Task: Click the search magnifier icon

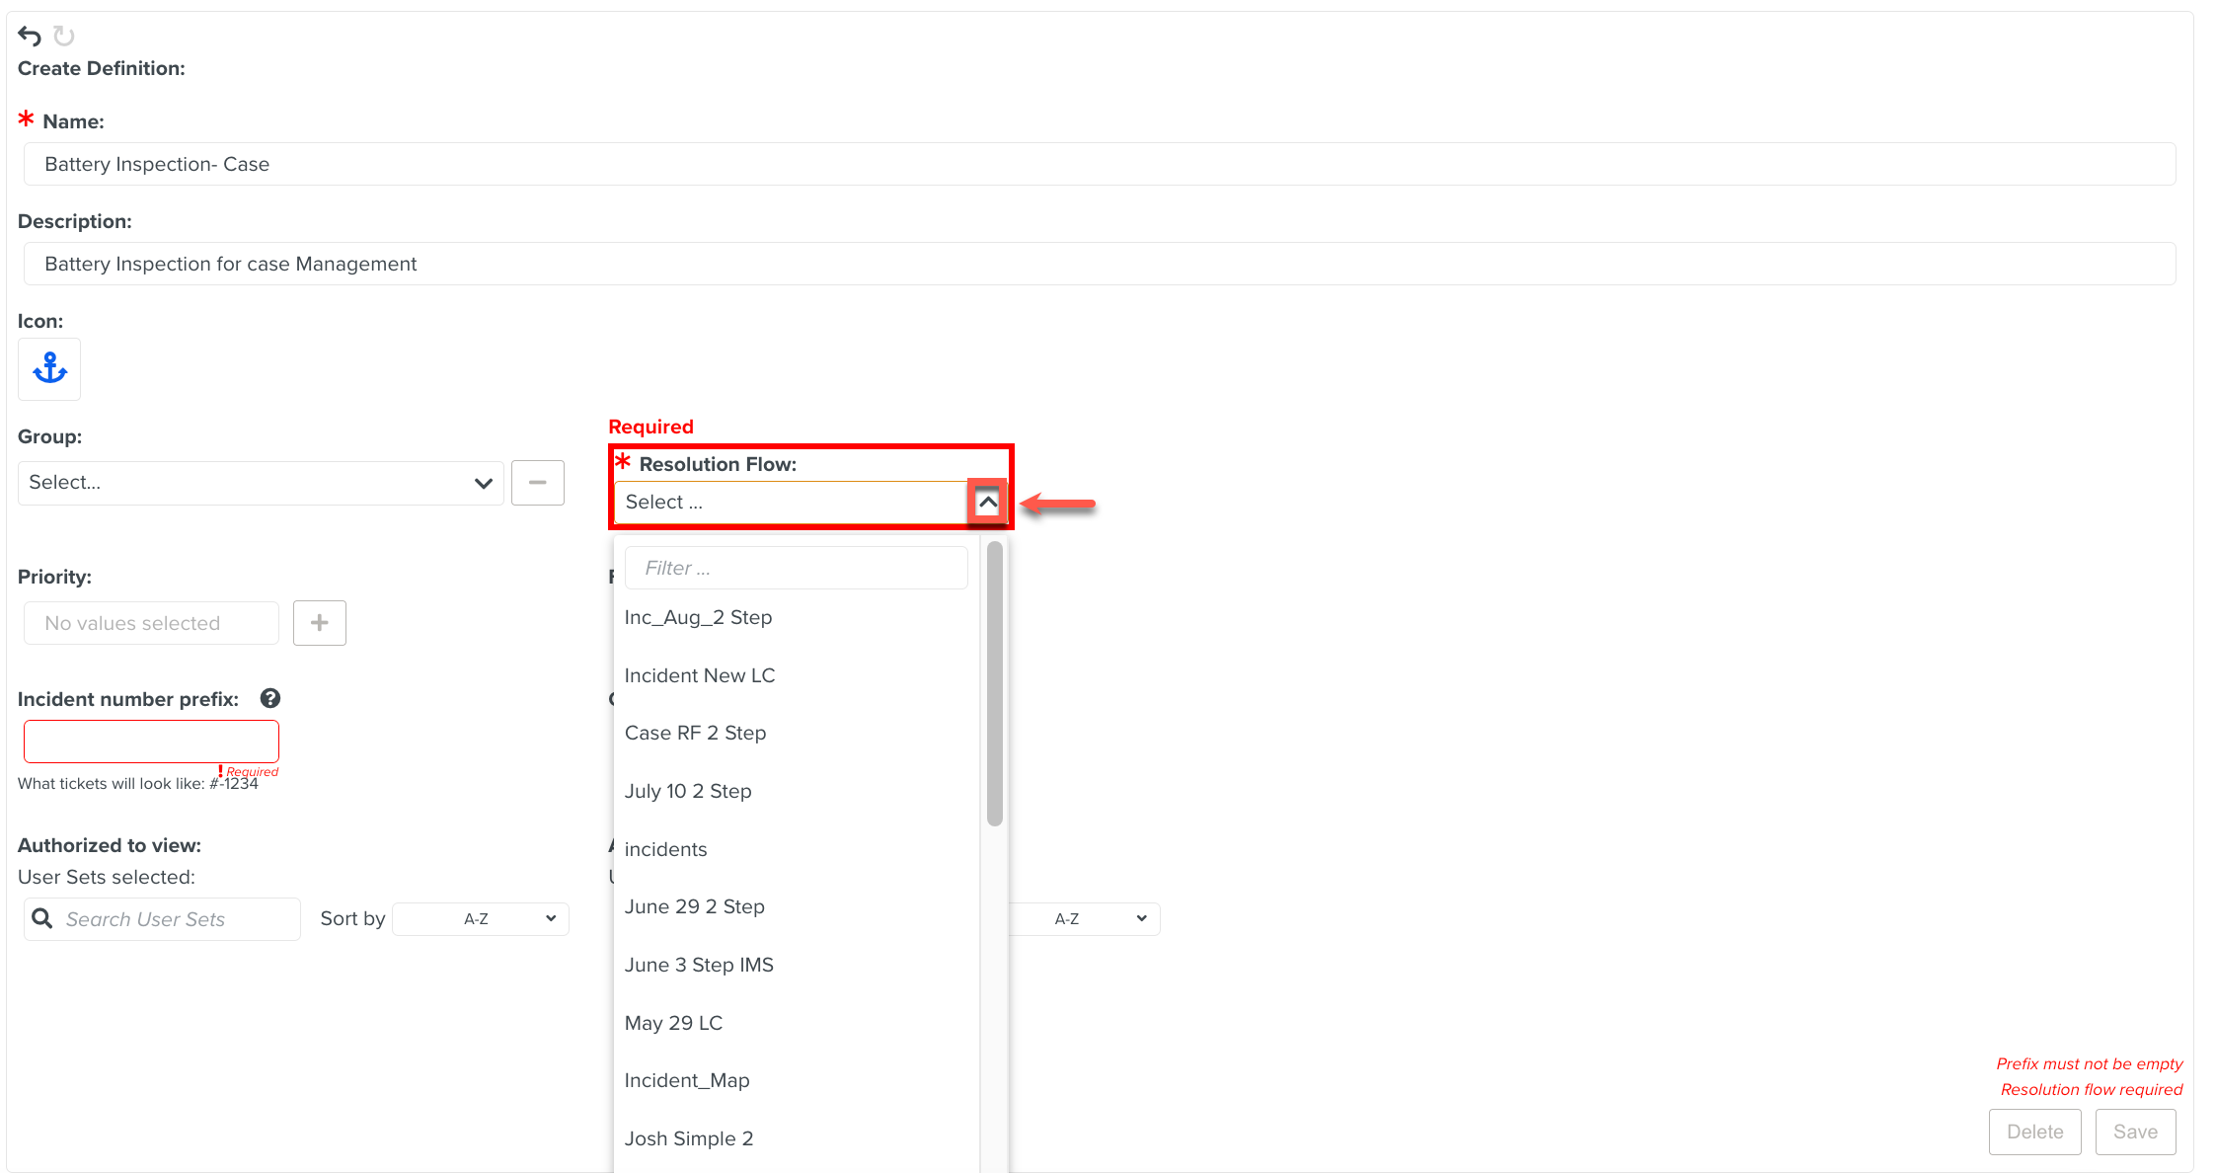Action: click(x=42, y=919)
